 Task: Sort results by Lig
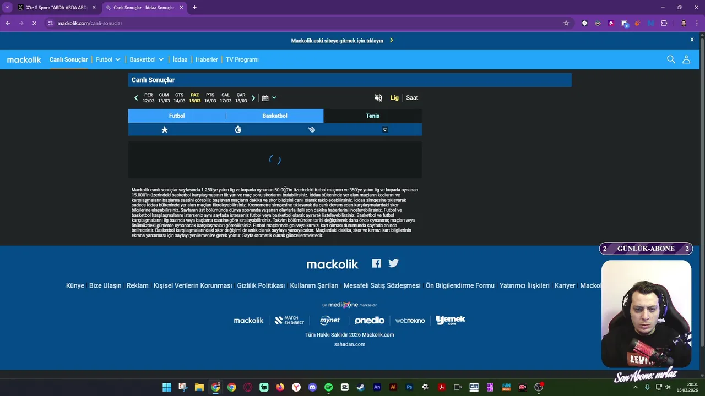tap(394, 98)
